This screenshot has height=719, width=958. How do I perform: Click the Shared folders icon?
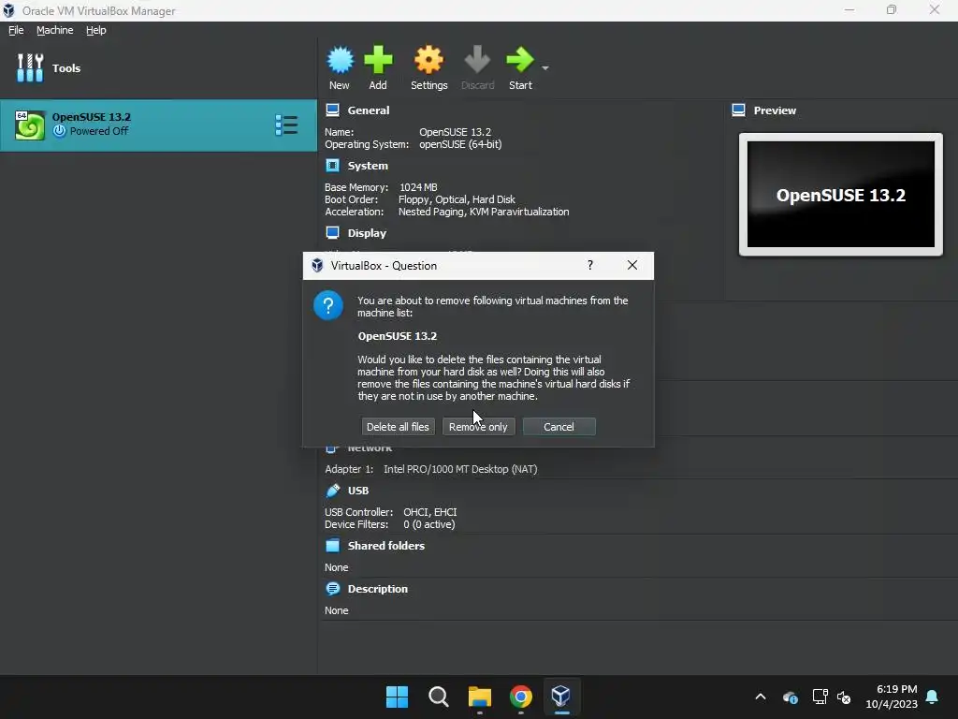332,546
